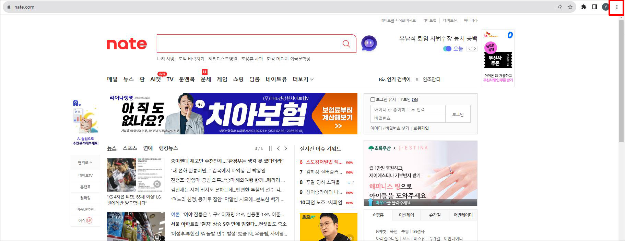Click trending keyword 스토킹처벌법
The height and width of the screenshot is (241, 625).
click(x=324, y=162)
